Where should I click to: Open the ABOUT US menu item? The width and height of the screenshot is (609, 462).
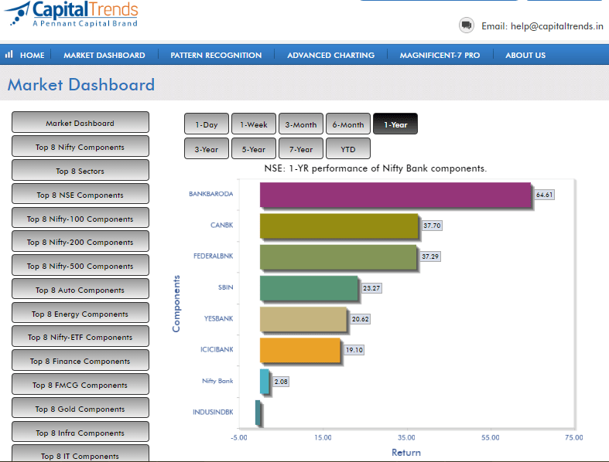point(525,55)
